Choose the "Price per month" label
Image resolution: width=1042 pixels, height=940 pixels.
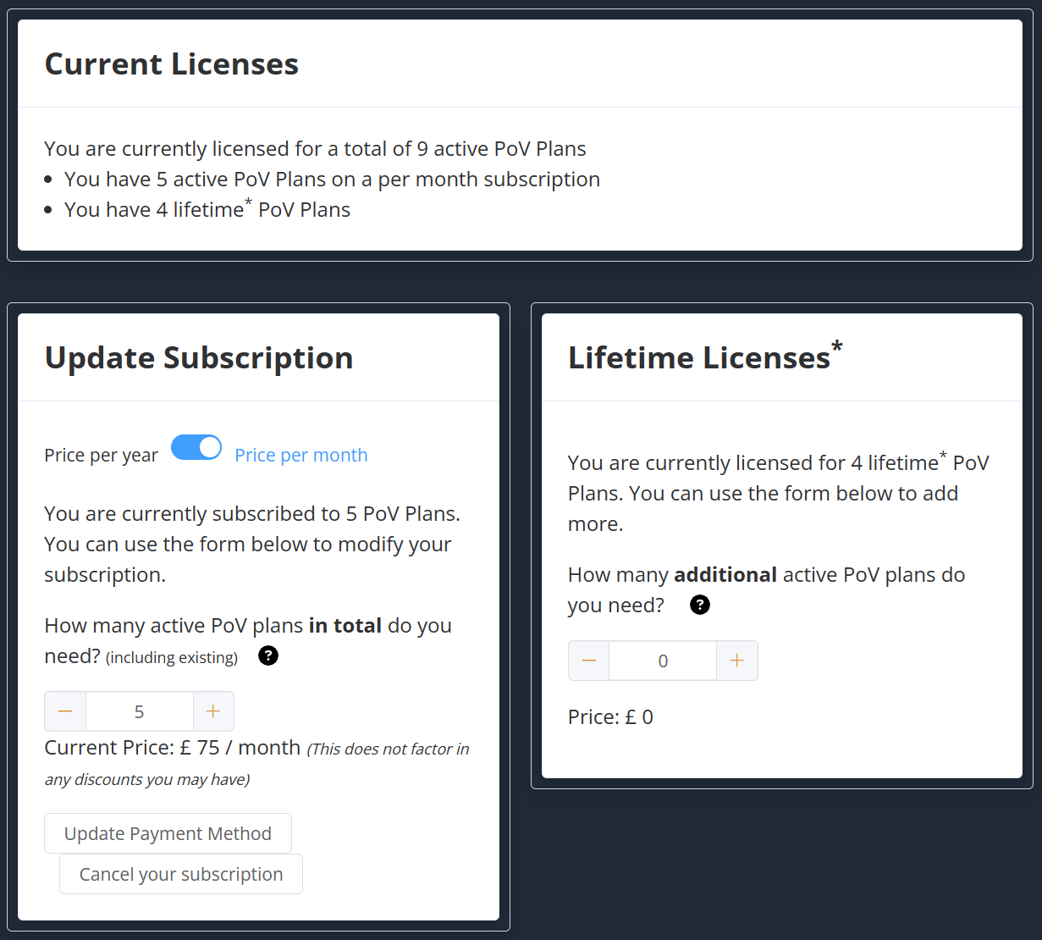(301, 456)
